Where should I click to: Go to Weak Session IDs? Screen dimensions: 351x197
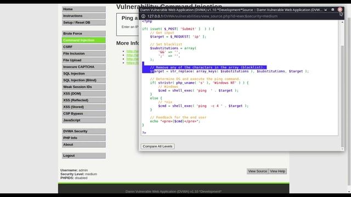[x=83, y=87]
